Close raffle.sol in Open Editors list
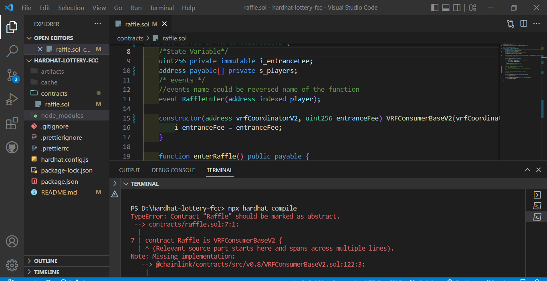The image size is (547, 281). (40, 49)
